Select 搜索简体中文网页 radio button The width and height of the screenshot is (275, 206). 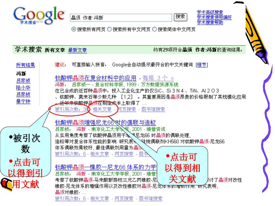click(x=154, y=29)
